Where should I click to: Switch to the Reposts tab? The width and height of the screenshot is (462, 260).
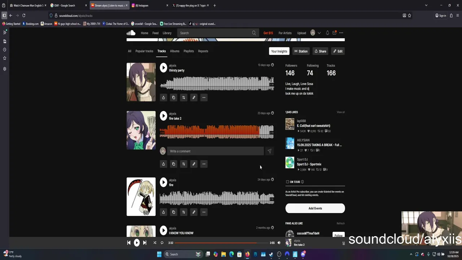[203, 51]
